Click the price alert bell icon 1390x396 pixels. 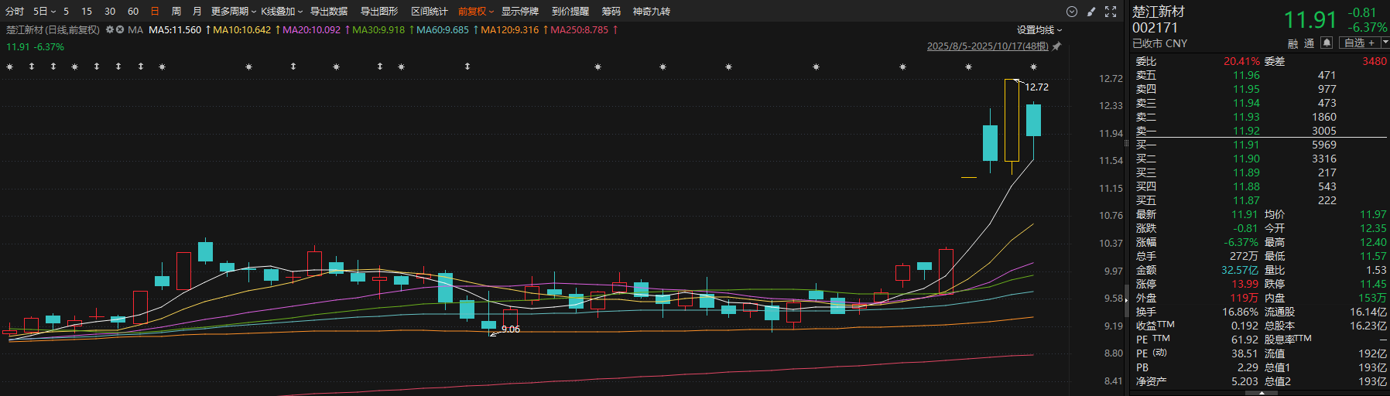click(x=1327, y=43)
